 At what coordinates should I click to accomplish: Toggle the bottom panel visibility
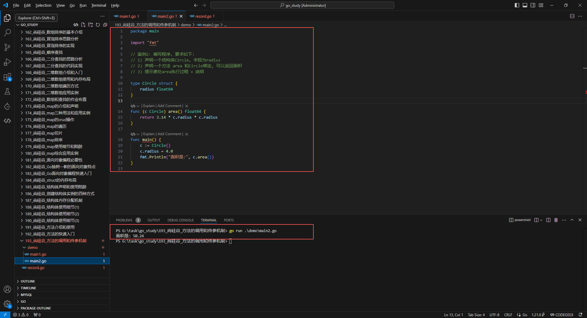click(x=525, y=5)
